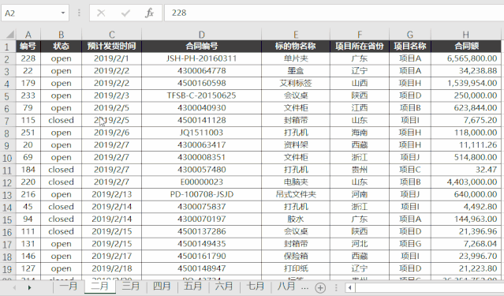Screen dimensions: 504x296
Task: Click the tab bar splitter dots handle
Action: (336, 287)
